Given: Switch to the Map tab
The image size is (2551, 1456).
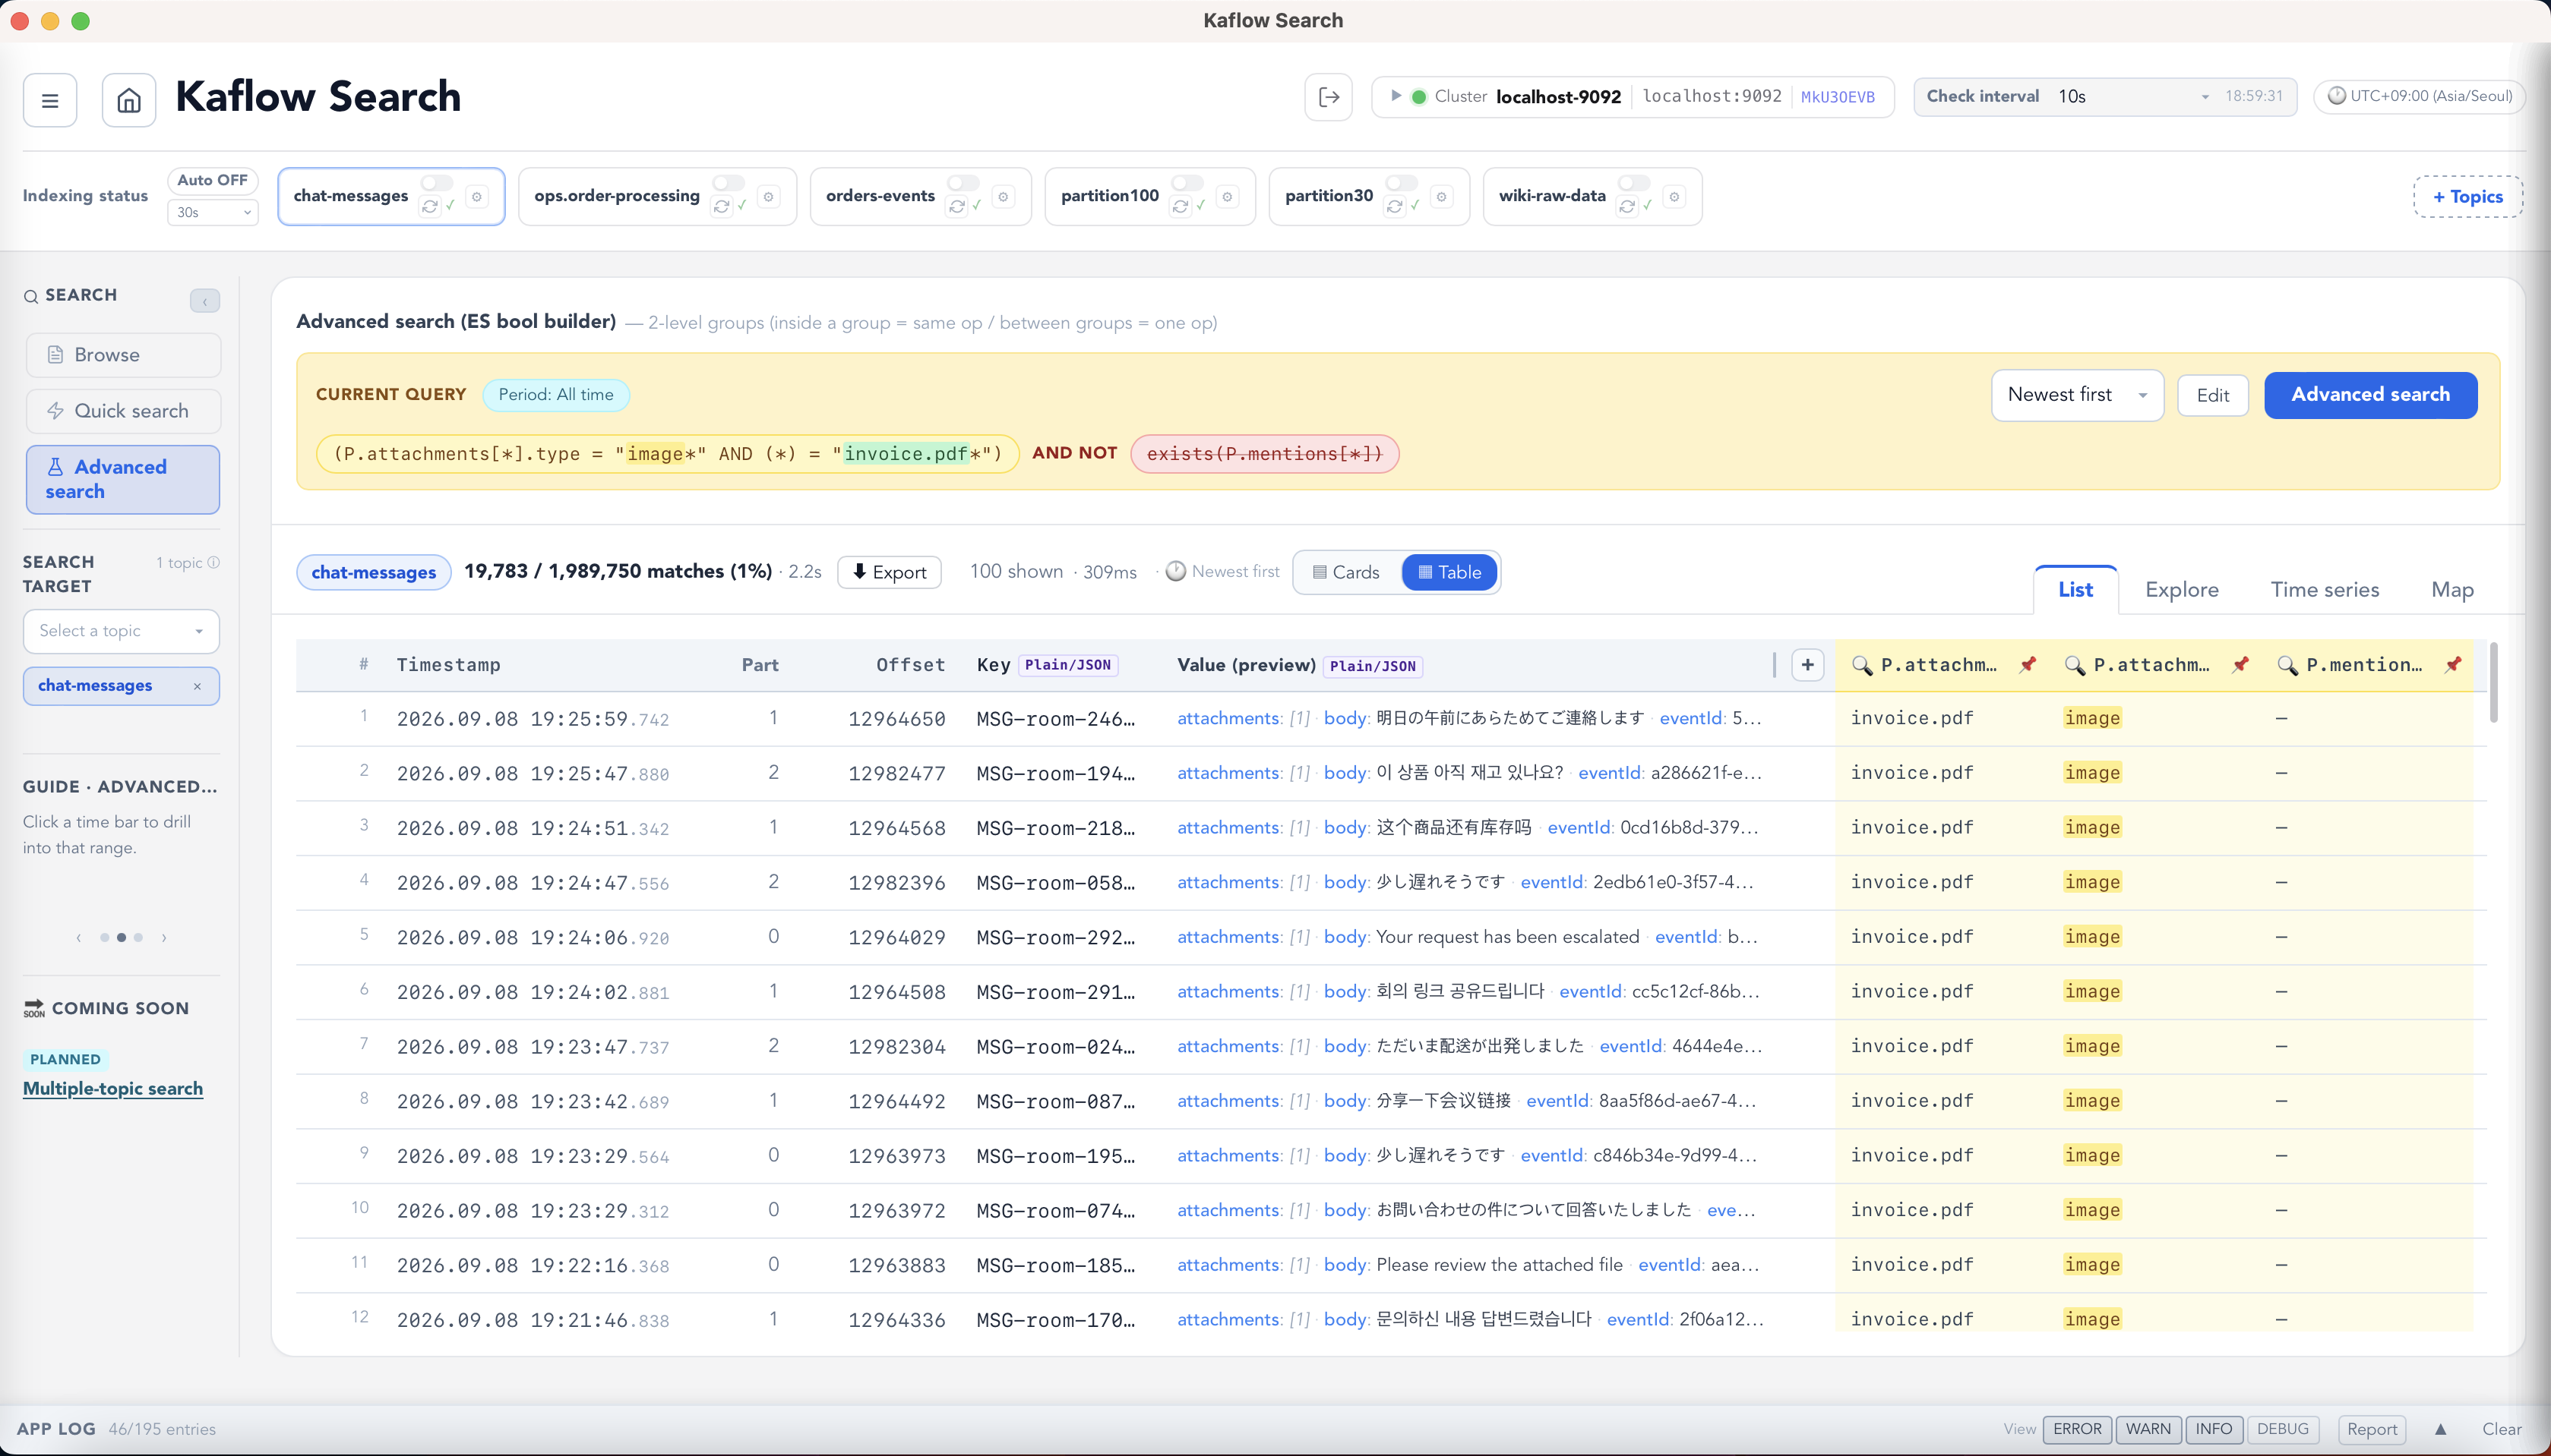Looking at the screenshot, I should pyautogui.click(x=2452, y=590).
